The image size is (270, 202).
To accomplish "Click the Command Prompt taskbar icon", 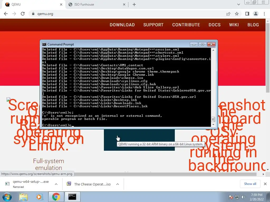I will click(x=72, y=197).
